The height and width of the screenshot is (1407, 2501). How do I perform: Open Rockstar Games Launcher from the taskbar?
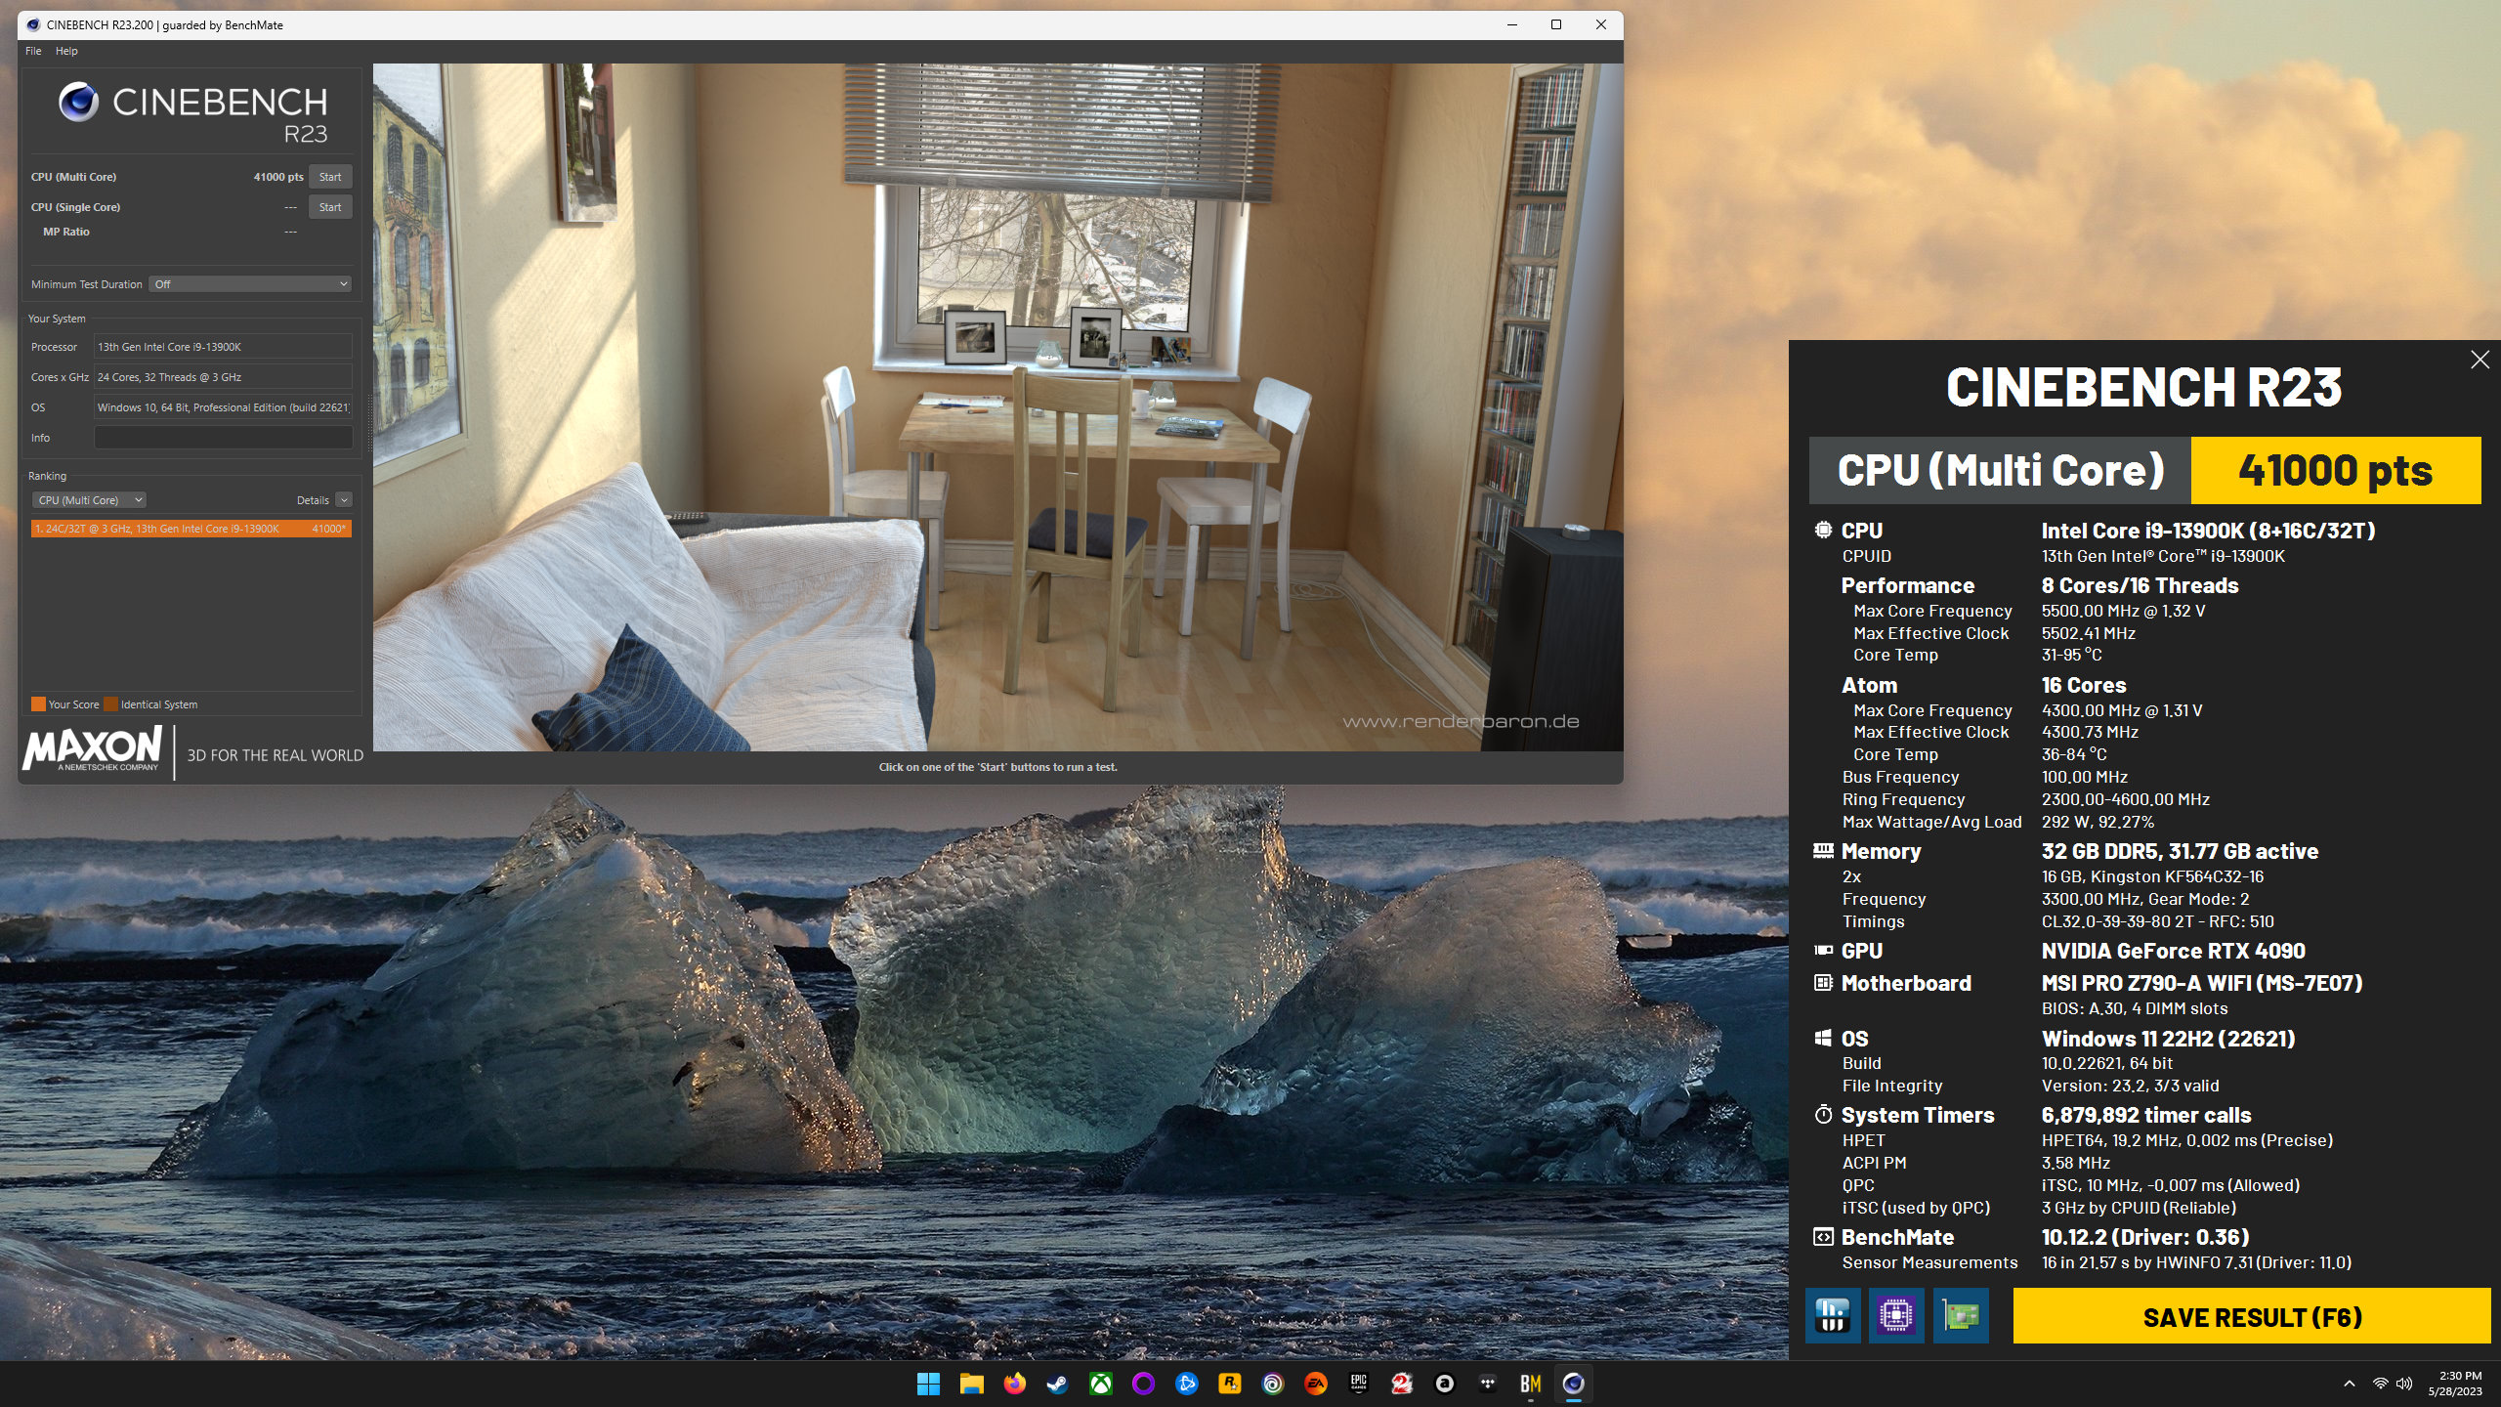(x=1229, y=1384)
